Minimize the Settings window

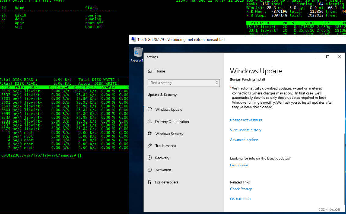coord(316,57)
